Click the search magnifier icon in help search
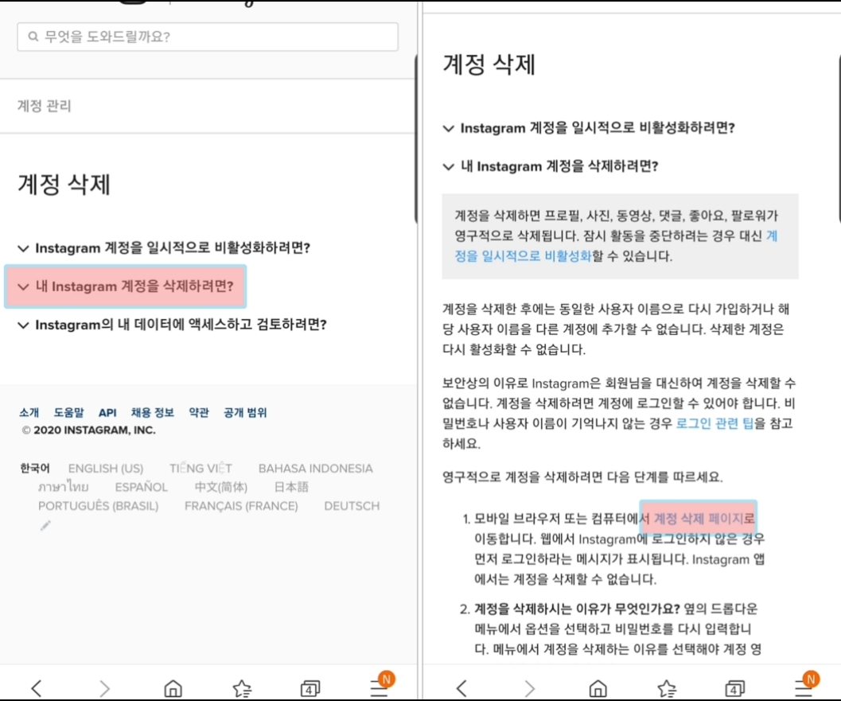The height and width of the screenshot is (701, 841). [33, 37]
